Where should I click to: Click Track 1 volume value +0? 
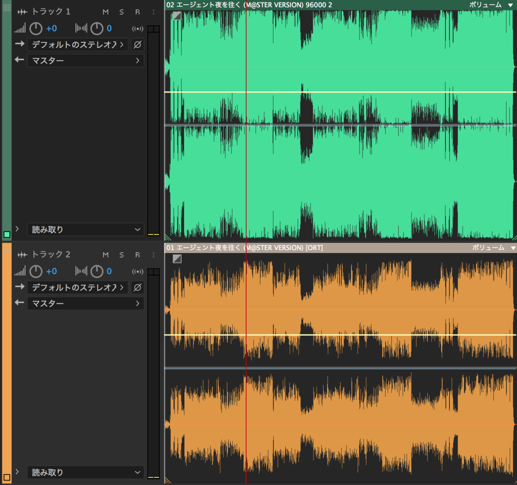[x=51, y=29]
